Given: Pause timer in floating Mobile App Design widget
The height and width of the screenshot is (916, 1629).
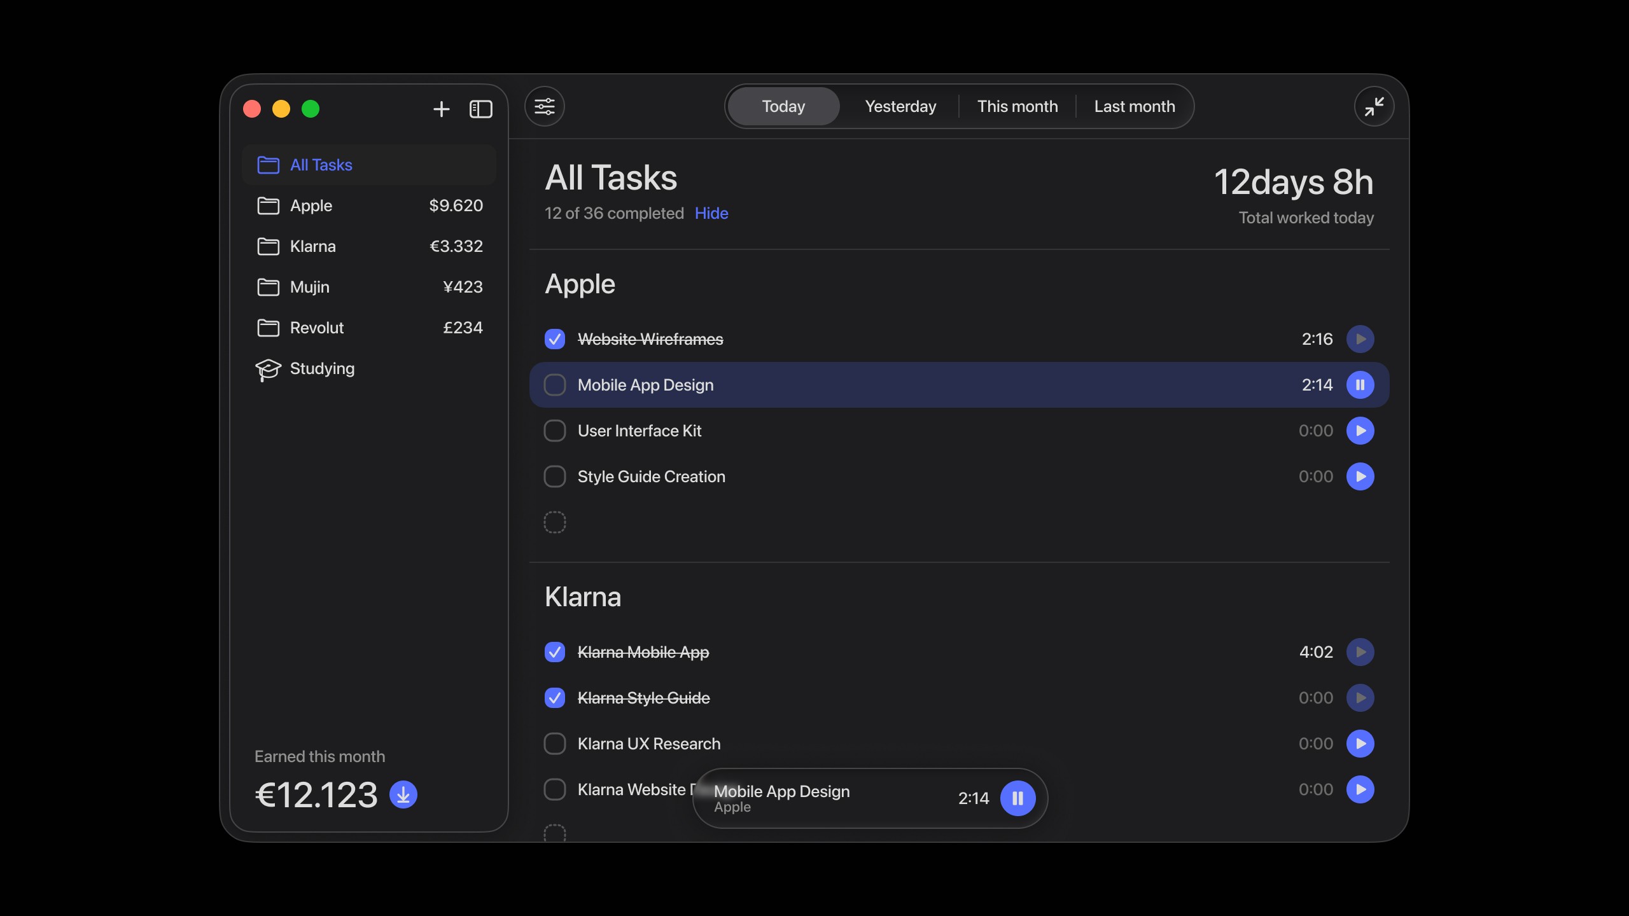Looking at the screenshot, I should coord(1017,798).
